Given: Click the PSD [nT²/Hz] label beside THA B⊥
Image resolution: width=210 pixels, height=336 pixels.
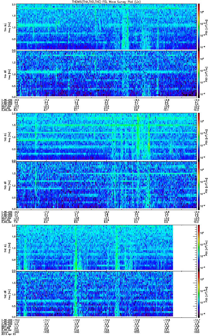Looking at the screenshot, I should coord(207,27).
